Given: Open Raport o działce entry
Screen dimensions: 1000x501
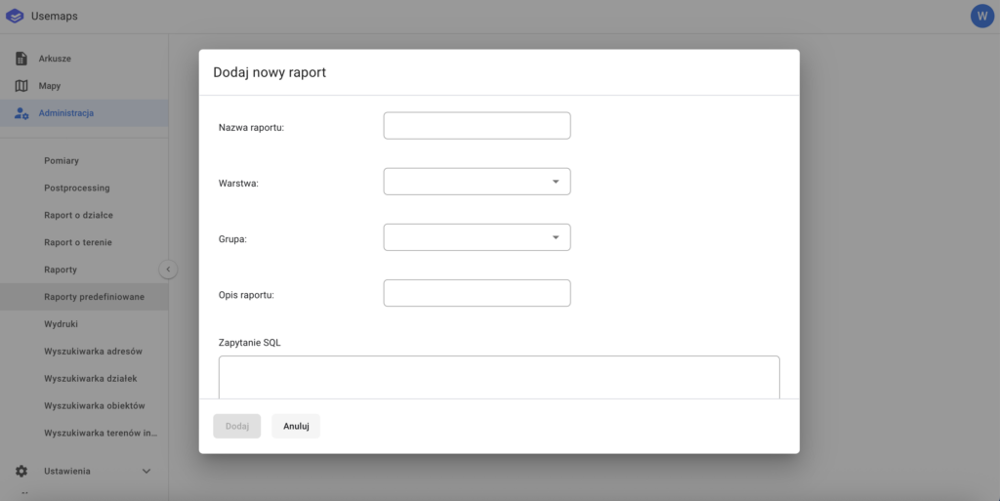Looking at the screenshot, I should 85,215.
